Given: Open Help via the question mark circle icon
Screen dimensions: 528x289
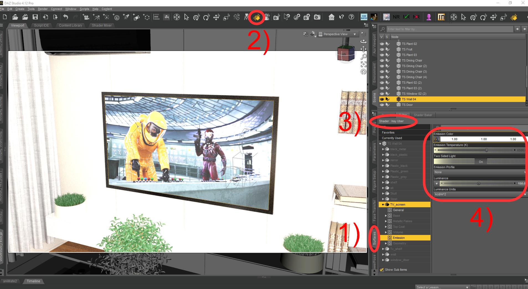Looking at the screenshot, I should coord(351,17).
